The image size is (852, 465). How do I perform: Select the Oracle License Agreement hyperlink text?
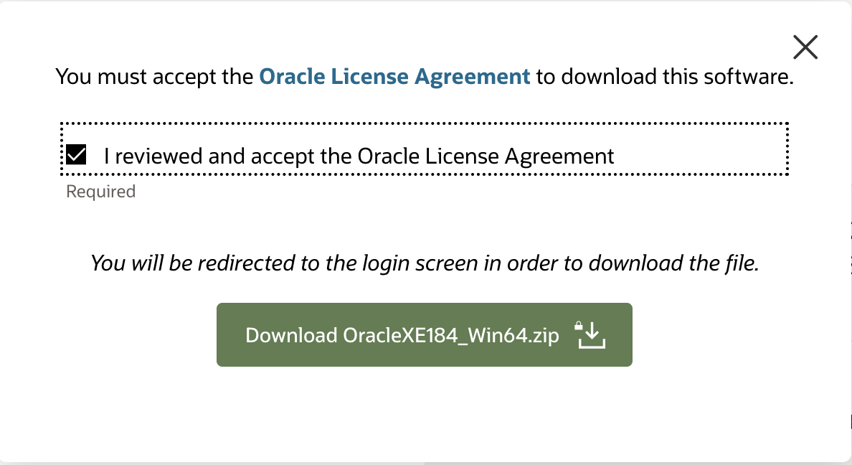[x=394, y=75]
